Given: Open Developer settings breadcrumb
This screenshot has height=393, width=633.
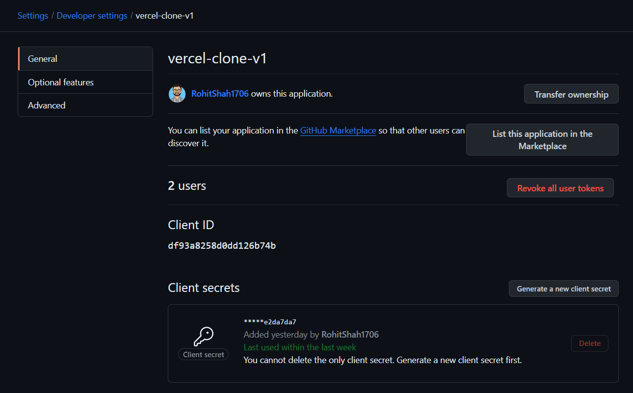Looking at the screenshot, I should (x=92, y=16).
